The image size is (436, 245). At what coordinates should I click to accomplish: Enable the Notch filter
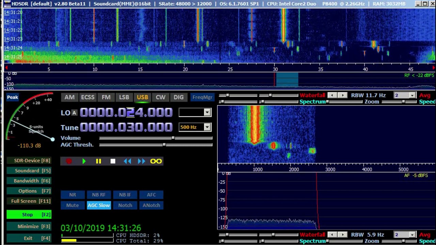(125, 205)
